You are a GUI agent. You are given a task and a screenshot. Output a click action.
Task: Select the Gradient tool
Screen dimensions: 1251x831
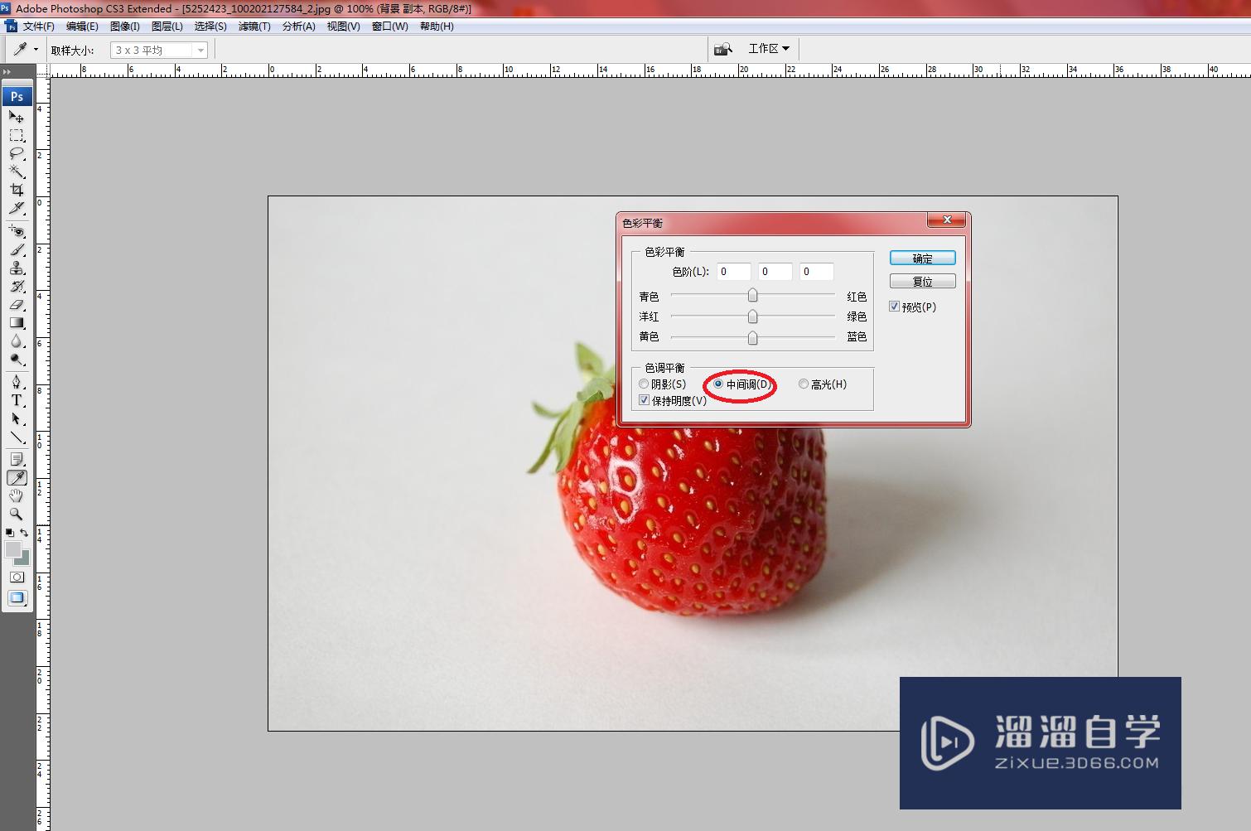click(x=17, y=322)
